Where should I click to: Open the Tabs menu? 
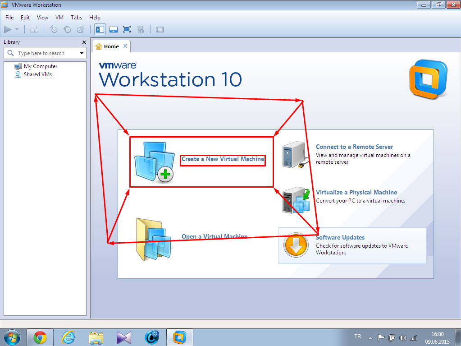pyautogui.click(x=77, y=18)
